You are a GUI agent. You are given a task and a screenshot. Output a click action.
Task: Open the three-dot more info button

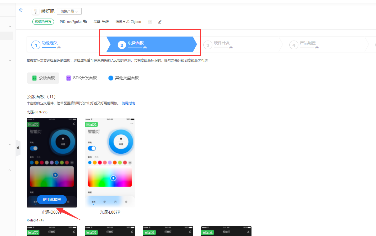[150, 22]
